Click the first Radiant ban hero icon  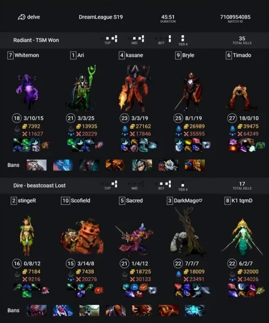coord(37,165)
